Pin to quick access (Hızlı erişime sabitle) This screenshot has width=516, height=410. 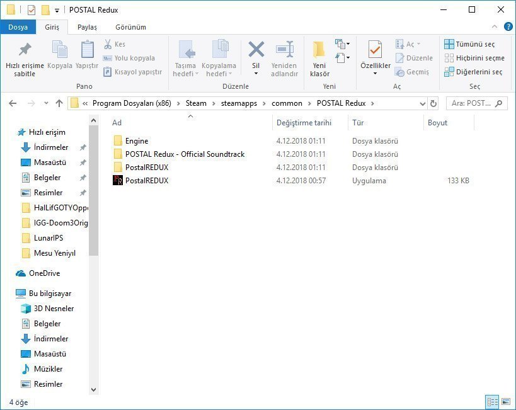tap(25, 59)
